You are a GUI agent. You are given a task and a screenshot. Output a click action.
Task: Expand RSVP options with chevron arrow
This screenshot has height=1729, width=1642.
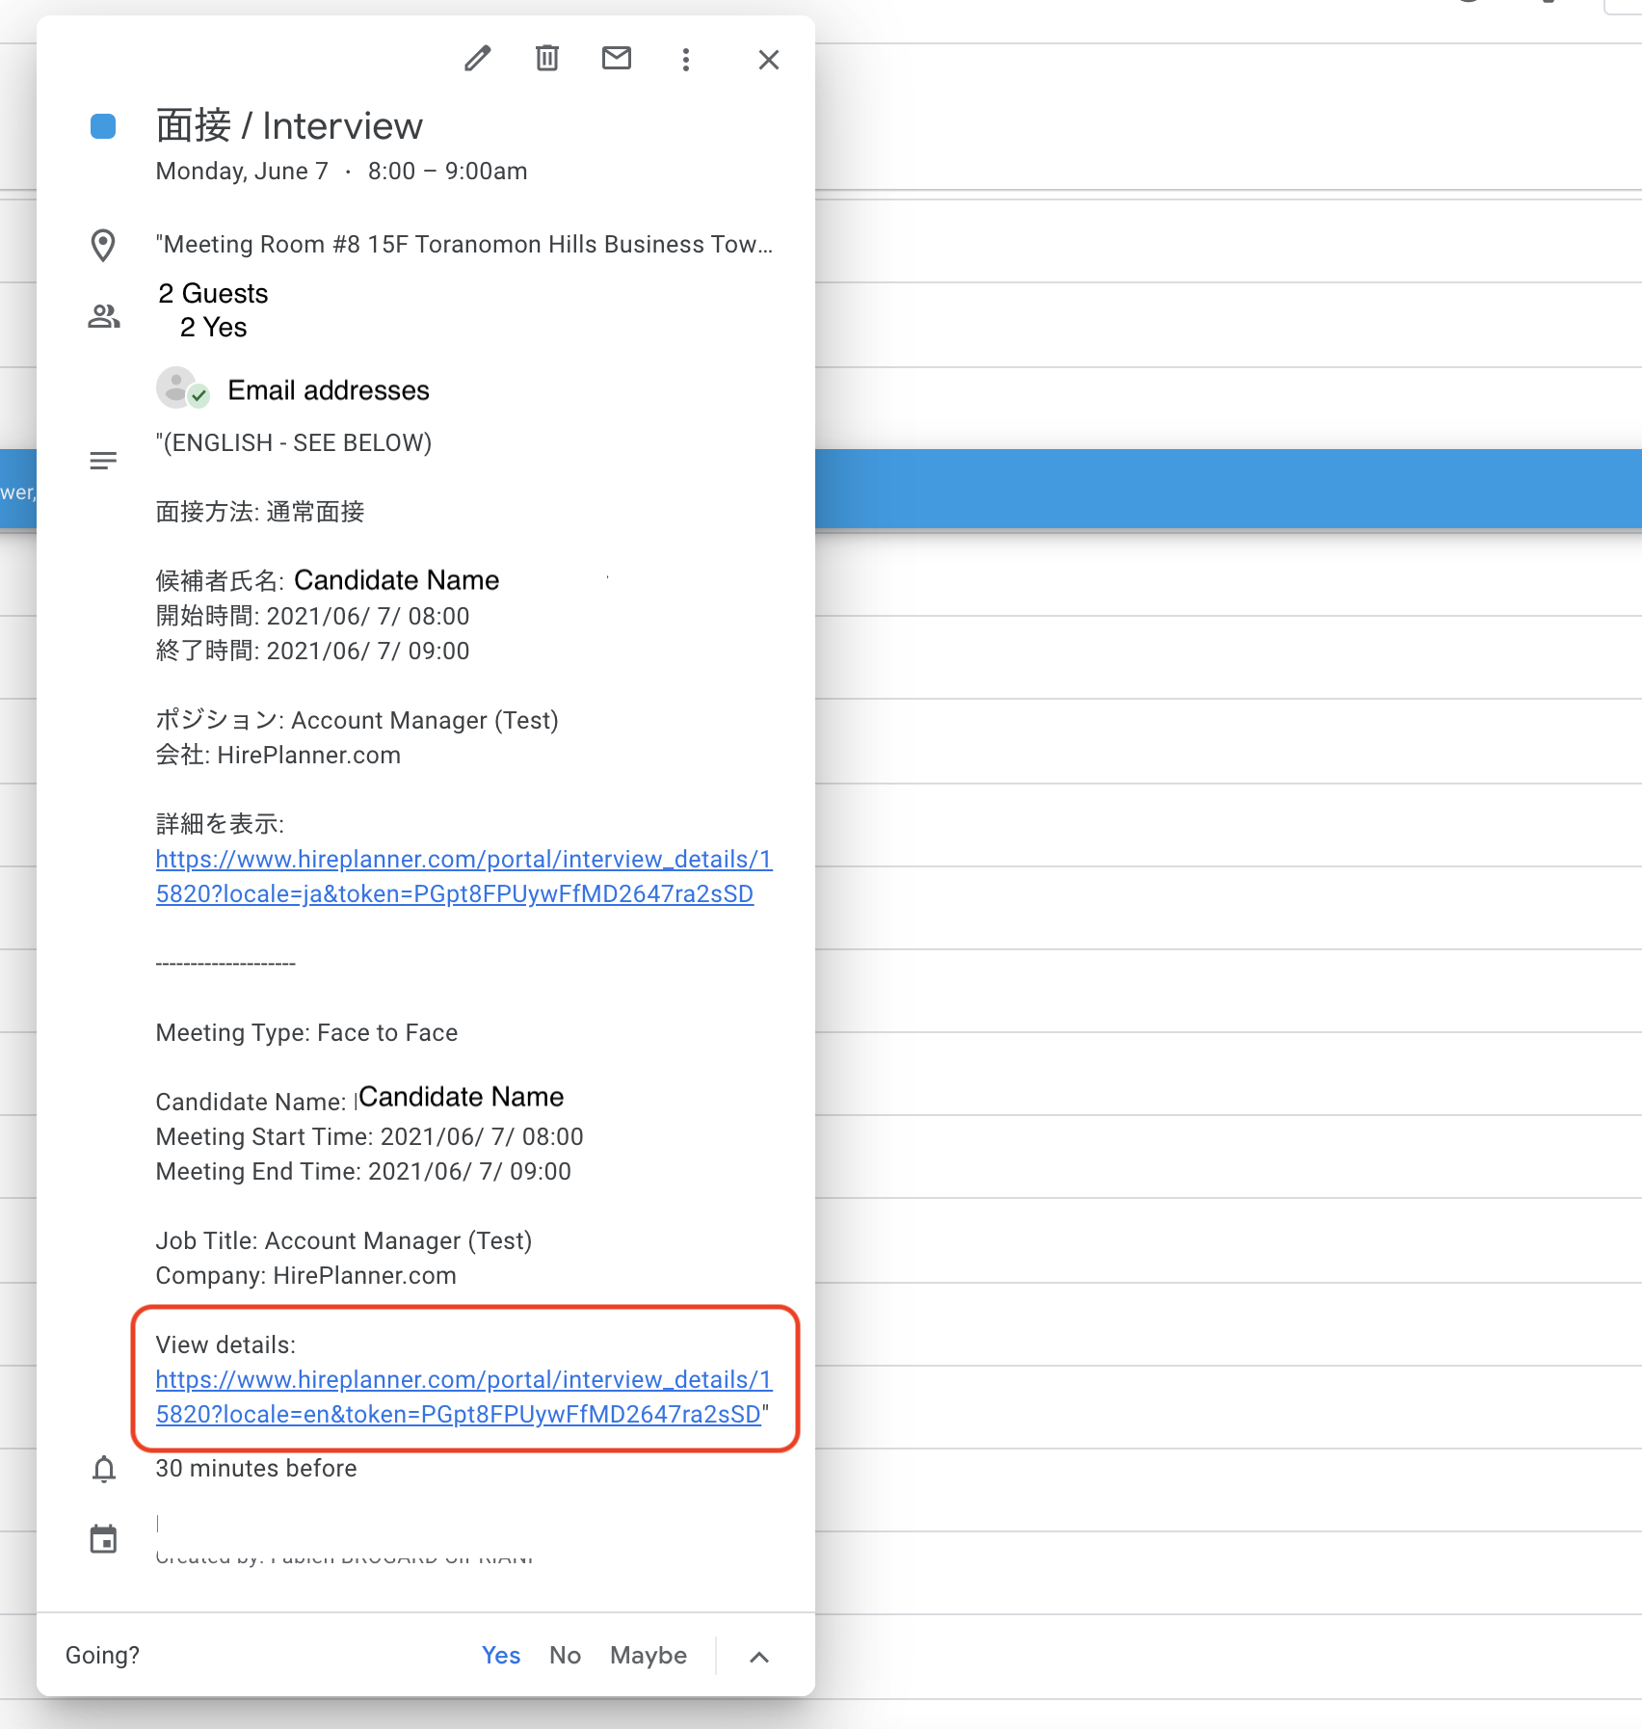tap(759, 1657)
